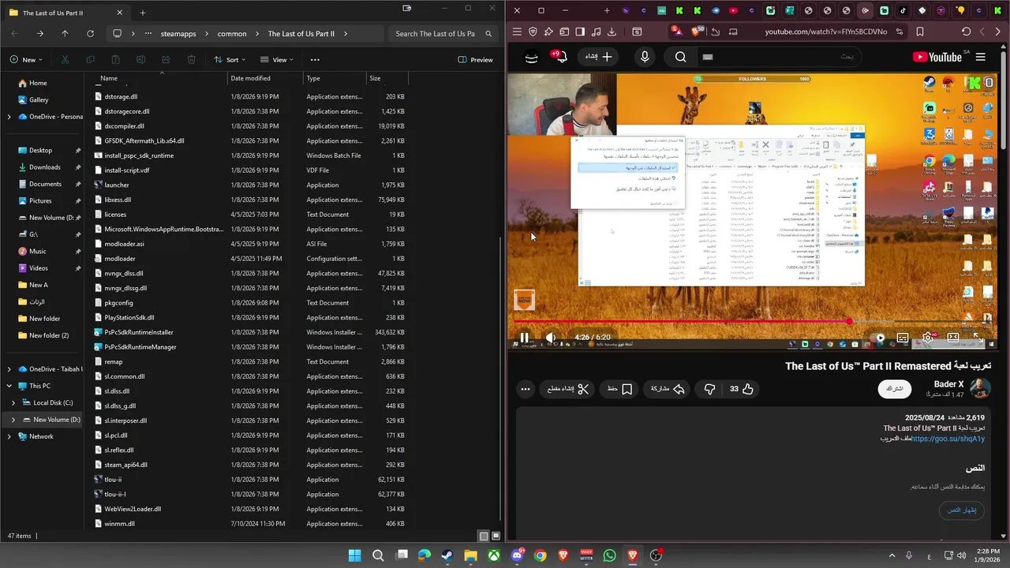Expand This PC in navigation pane
The width and height of the screenshot is (1010, 568).
pos(9,386)
